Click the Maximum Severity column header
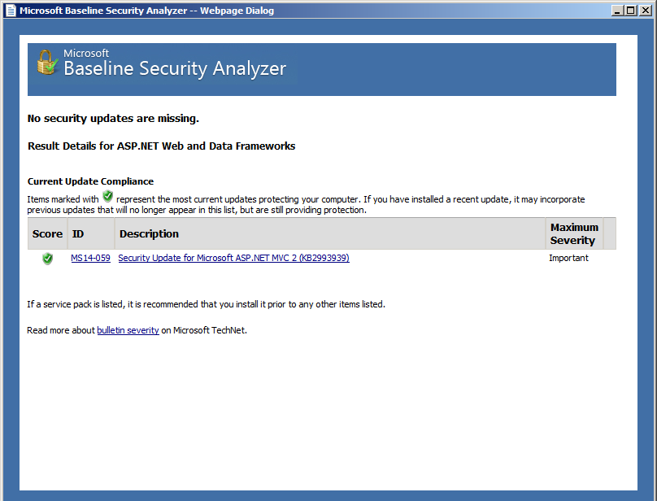The image size is (657, 501). pos(574,233)
